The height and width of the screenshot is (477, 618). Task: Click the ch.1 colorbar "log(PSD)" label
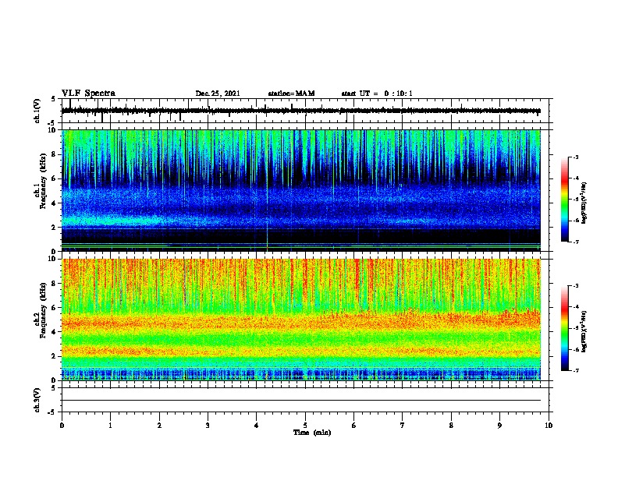[x=584, y=203]
